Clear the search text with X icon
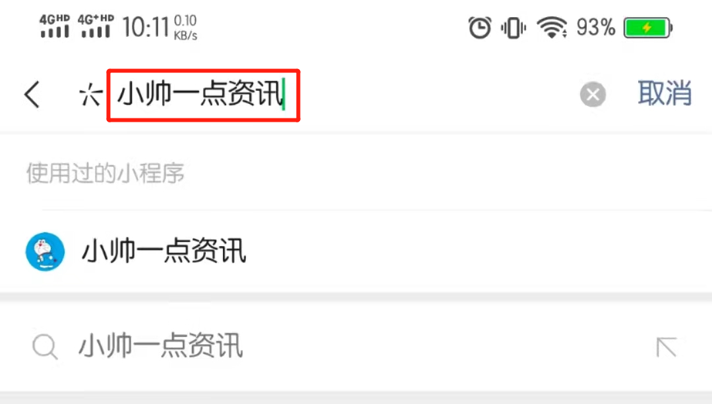Image resolution: width=712 pixels, height=404 pixels. [x=593, y=95]
